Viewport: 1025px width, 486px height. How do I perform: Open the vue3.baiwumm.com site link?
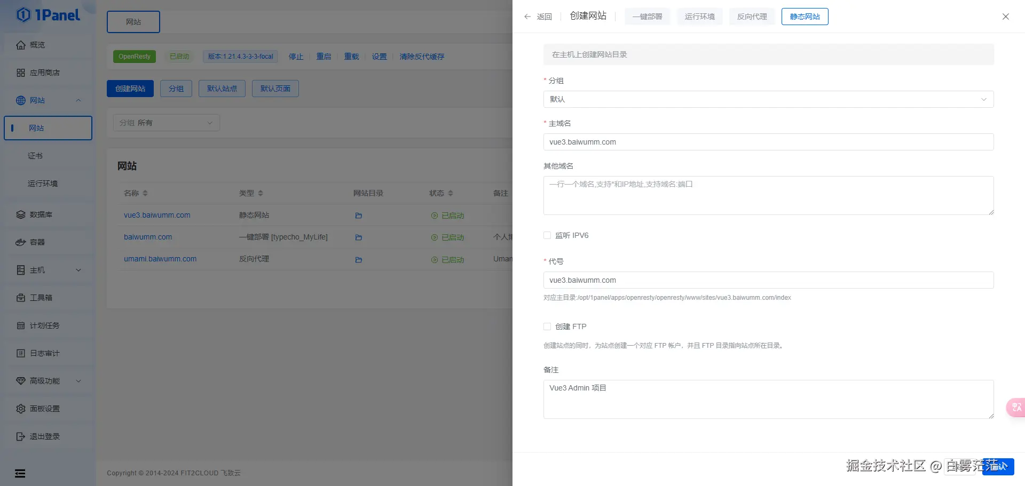click(x=157, y=215)
